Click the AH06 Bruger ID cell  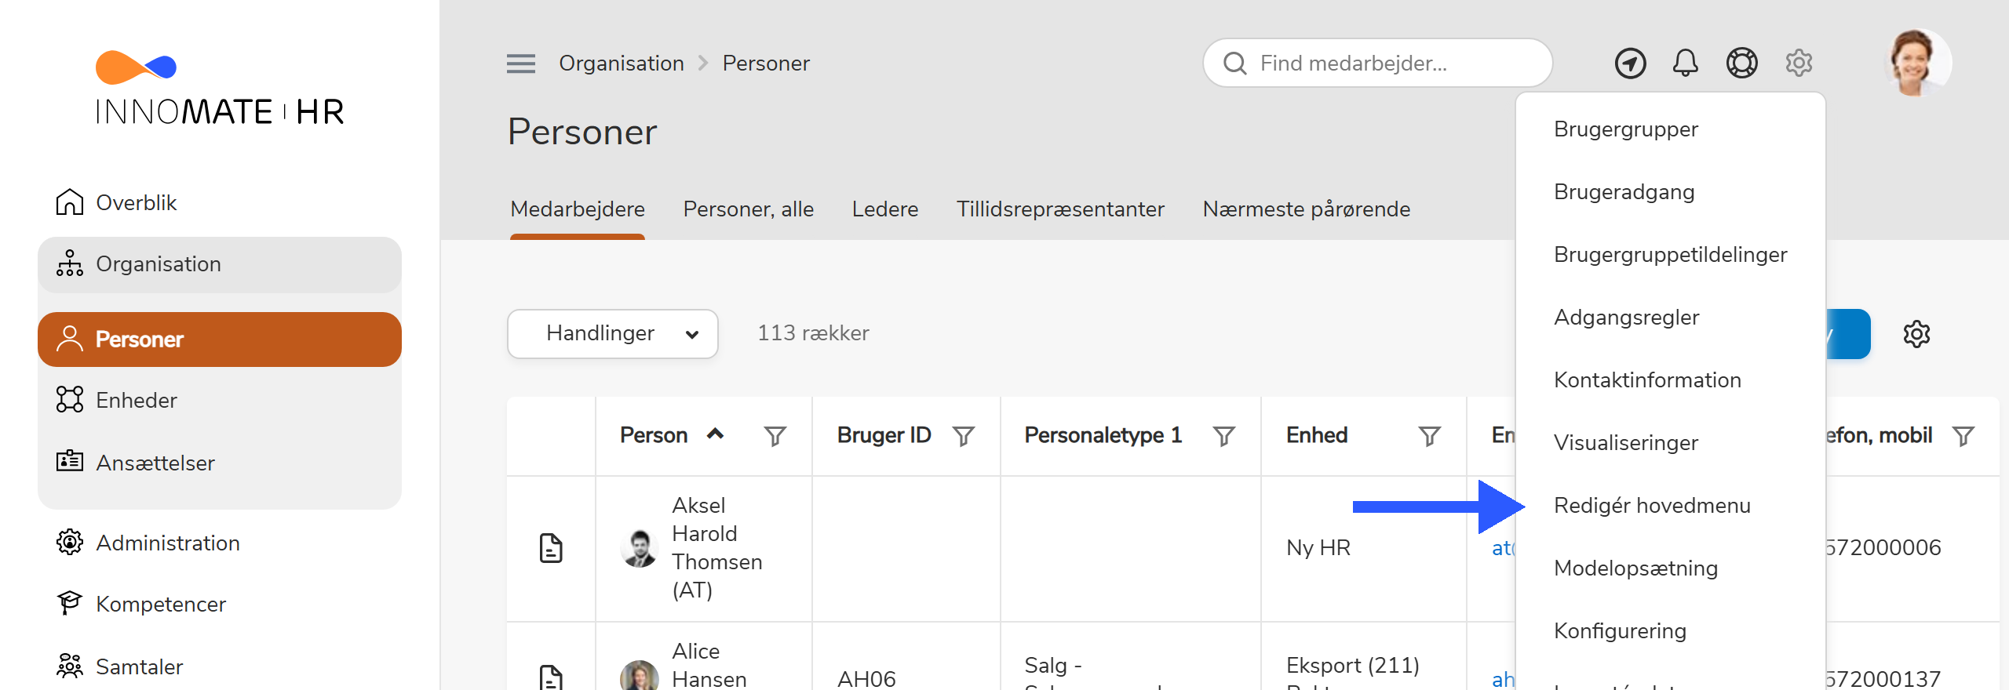866,678
